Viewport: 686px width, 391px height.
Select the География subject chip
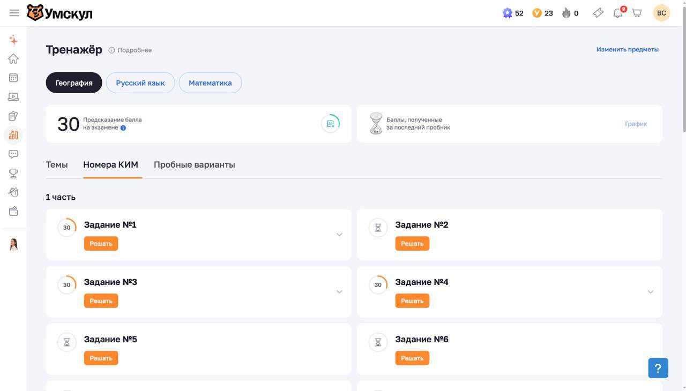point(74,83)
